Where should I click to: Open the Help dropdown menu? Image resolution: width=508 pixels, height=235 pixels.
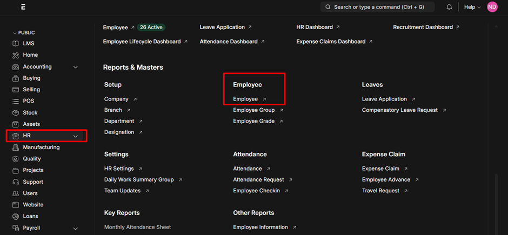(472, 7)
